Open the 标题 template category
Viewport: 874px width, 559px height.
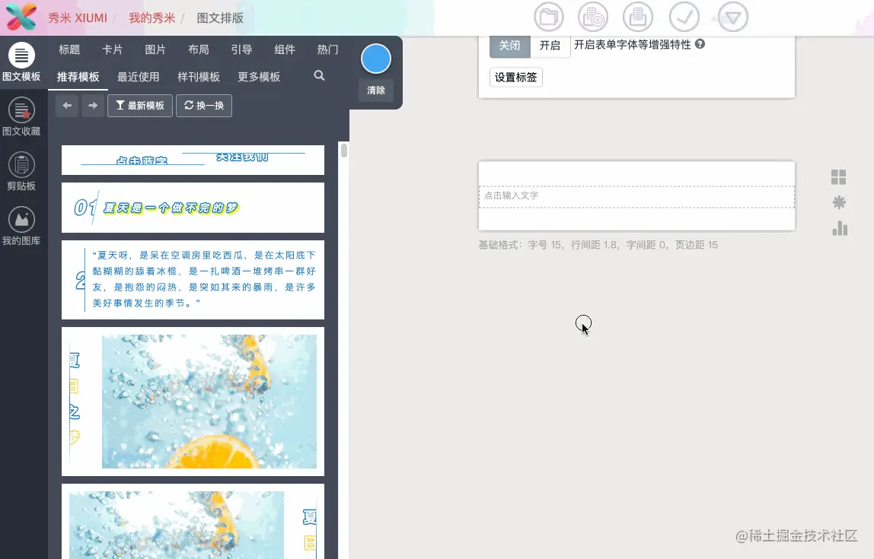[x=70, y=49]
